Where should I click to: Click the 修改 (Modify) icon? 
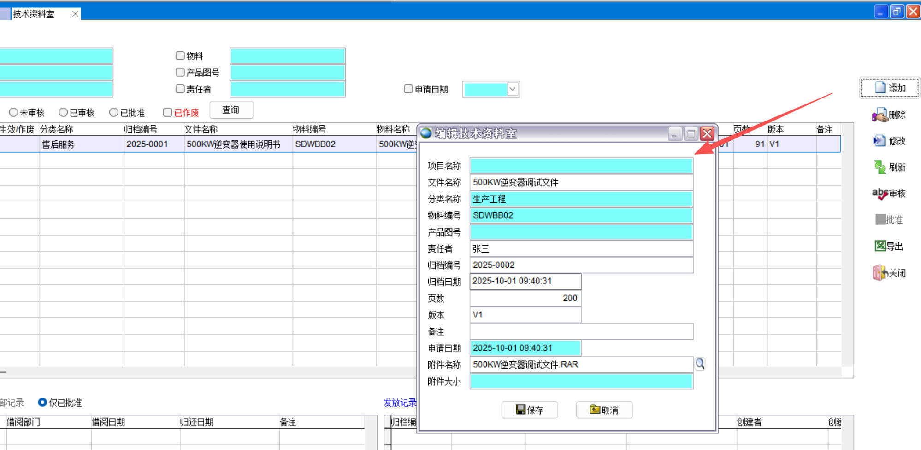click(x=879, y=141)
